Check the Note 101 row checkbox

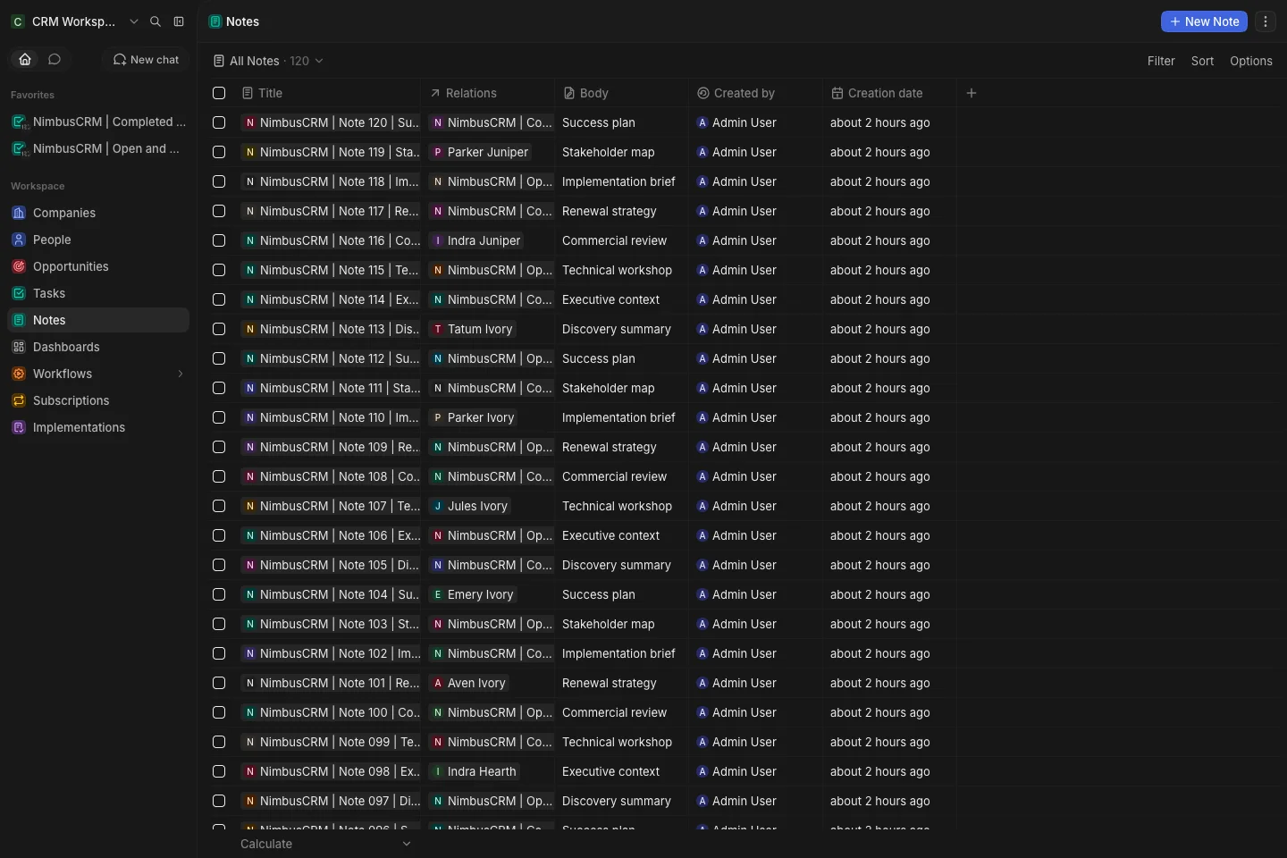[219, 683]
